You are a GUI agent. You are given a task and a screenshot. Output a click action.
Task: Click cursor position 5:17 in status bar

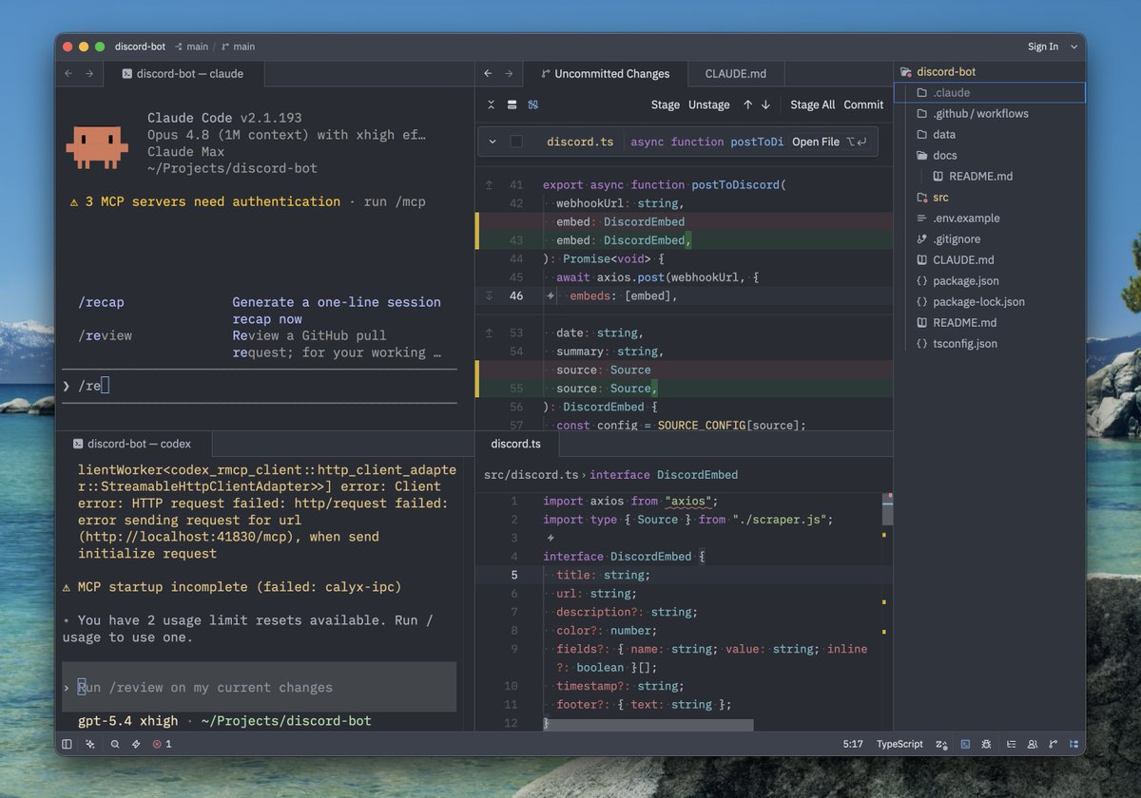click(x=853, y=744)
